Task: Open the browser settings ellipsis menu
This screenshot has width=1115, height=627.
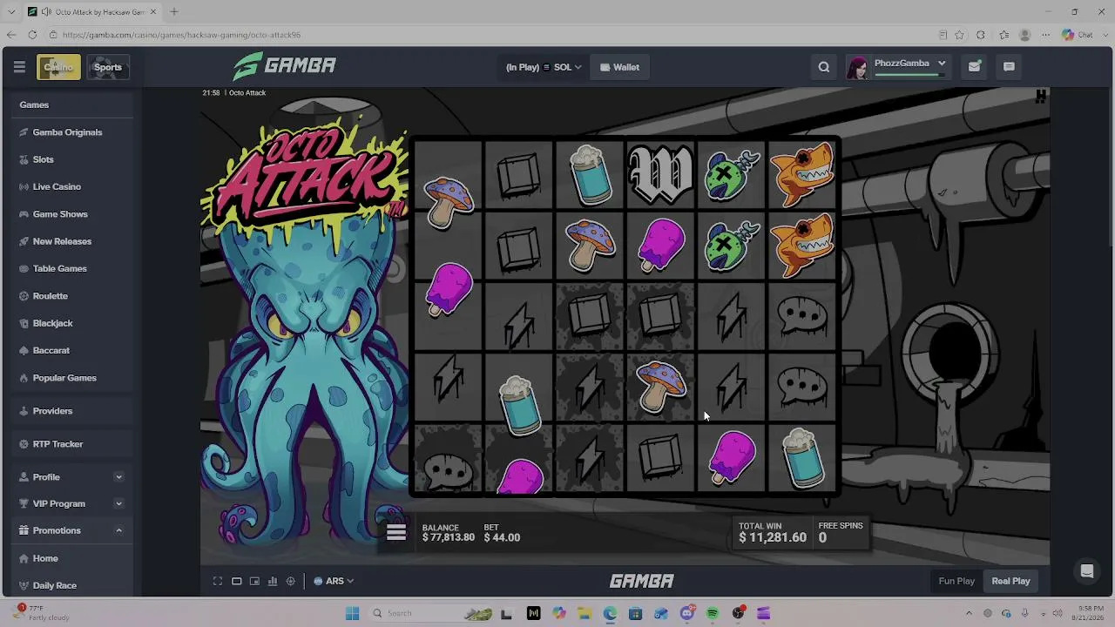Action: click(1046, 35)
